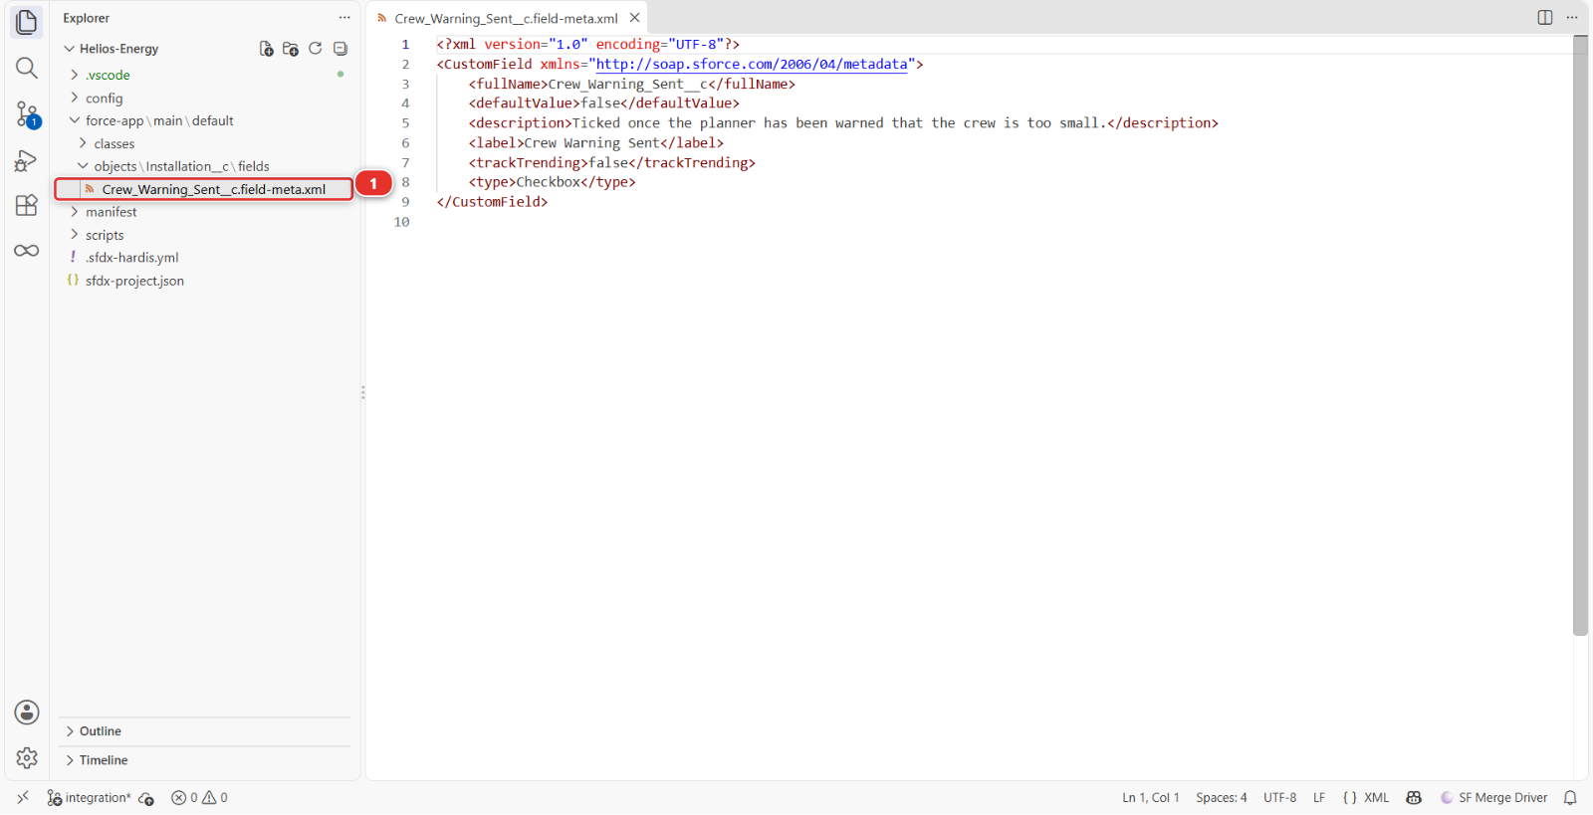Image resolution: width=1593 pixels, height=815 pixels.
Task: Click New Folder icon in Helios-Energy header
Action: tap(291, 49)
